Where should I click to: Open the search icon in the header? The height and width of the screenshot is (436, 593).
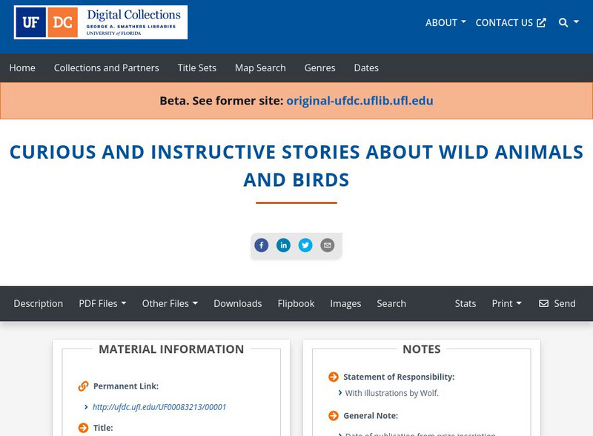pyautogui.click(x=562, y=23)
